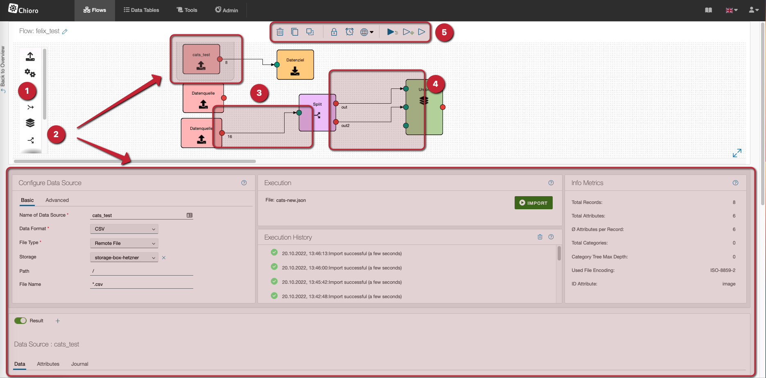Click the File Name input field
The height and width of the screenshot is (378, 766).
coord(141,284)
